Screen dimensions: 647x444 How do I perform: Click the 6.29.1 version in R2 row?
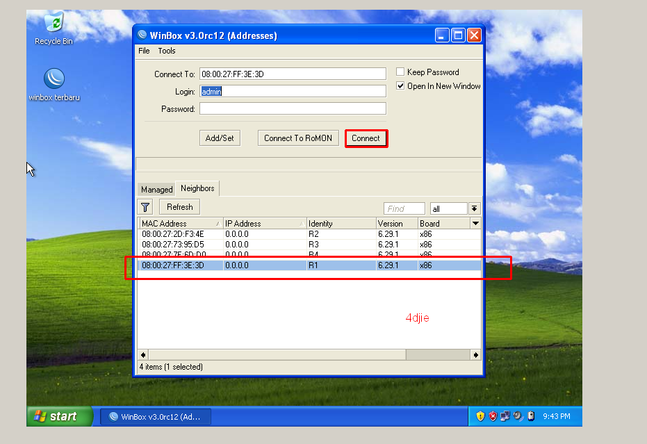coord(388,234)
